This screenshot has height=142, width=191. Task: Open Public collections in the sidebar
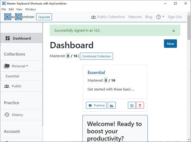click(21, 86)
